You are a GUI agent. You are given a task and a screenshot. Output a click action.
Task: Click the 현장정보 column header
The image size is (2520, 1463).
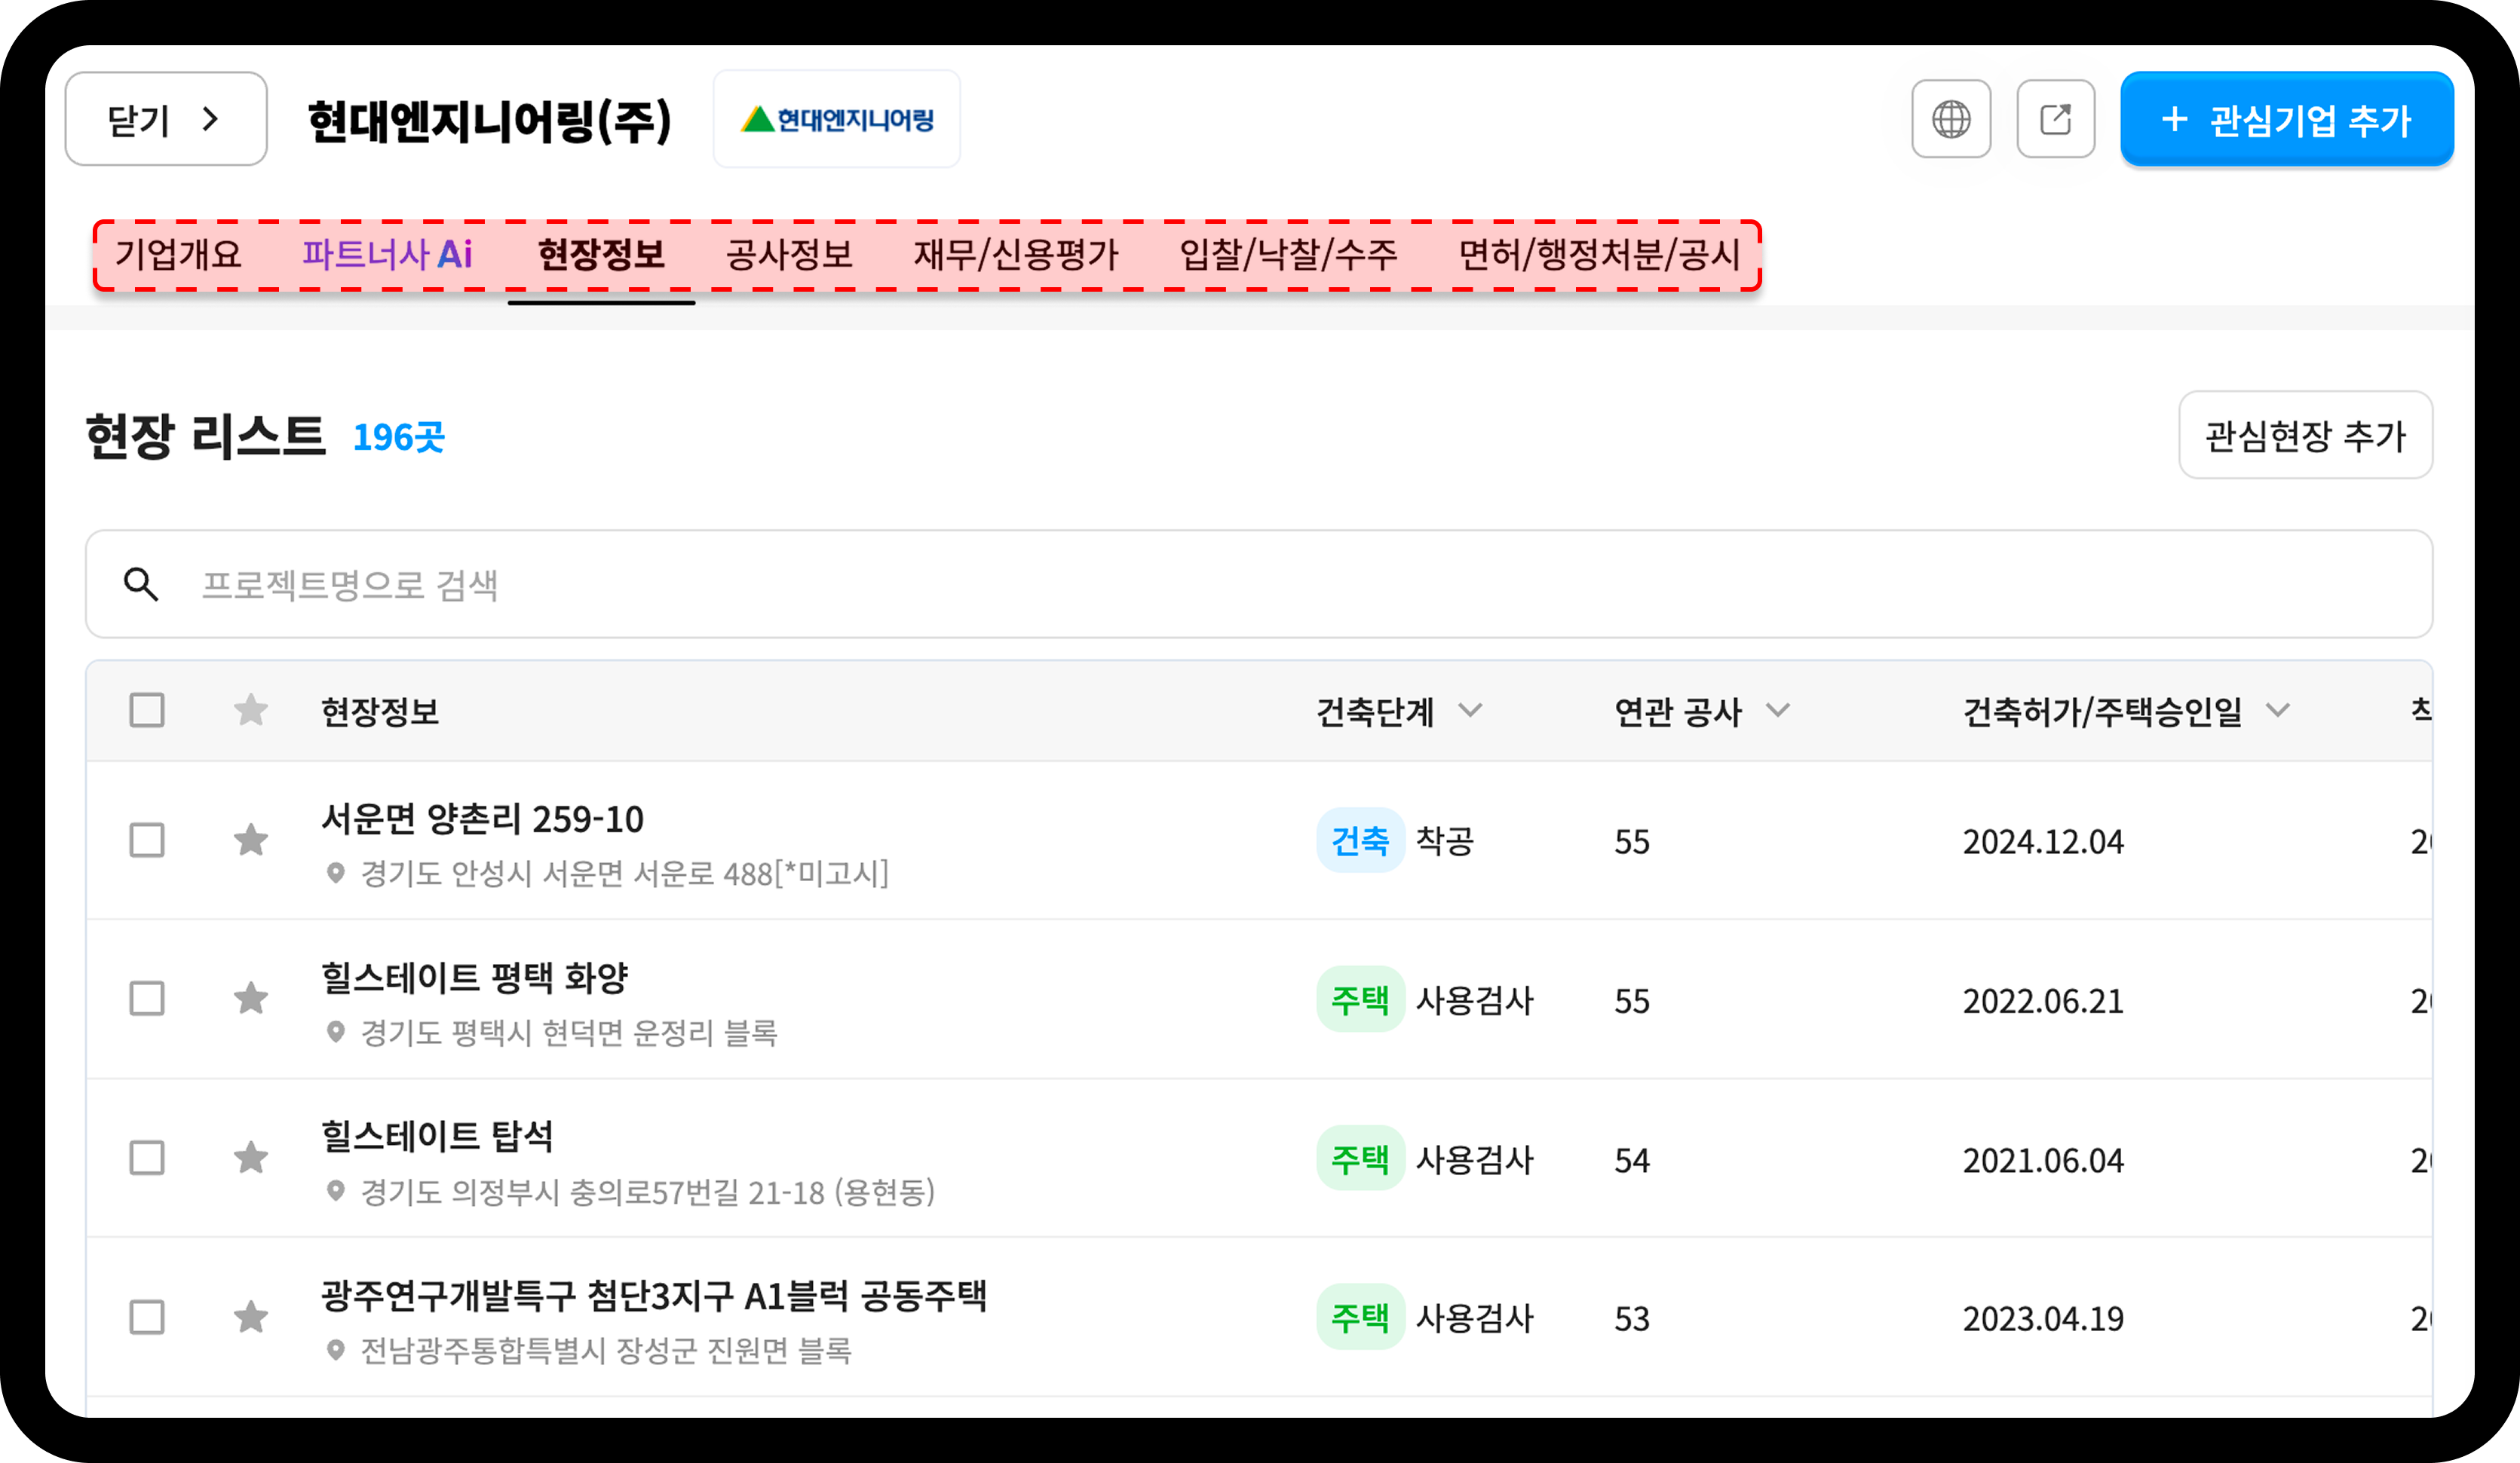[379, 712]
